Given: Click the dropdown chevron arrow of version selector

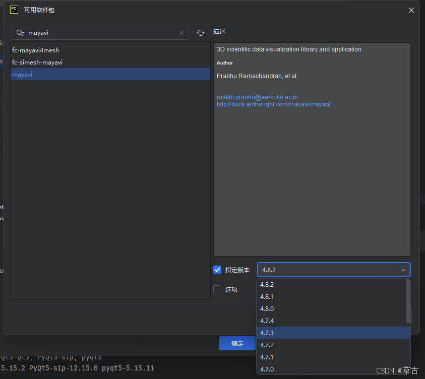Looking at the screenshot, I should pyautogui.click(x=403, y=270).
